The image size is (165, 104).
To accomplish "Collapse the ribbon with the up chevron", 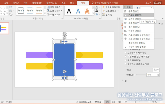I will pos(163,18).
